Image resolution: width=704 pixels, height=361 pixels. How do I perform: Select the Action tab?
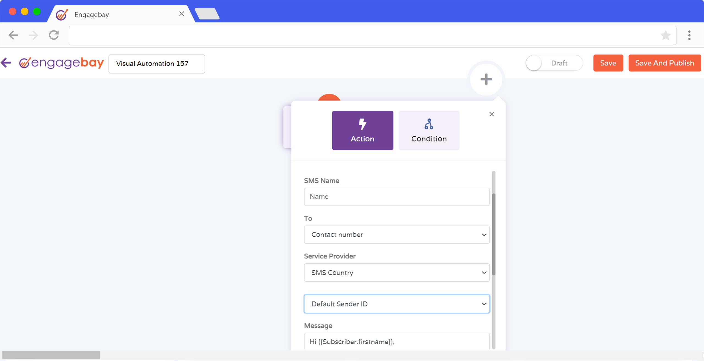[x=362, y=130]
